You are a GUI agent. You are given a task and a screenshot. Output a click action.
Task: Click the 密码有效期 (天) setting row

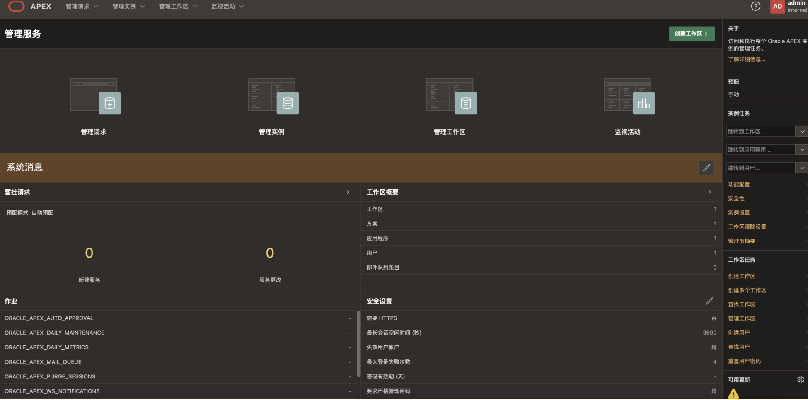point(542,376)
